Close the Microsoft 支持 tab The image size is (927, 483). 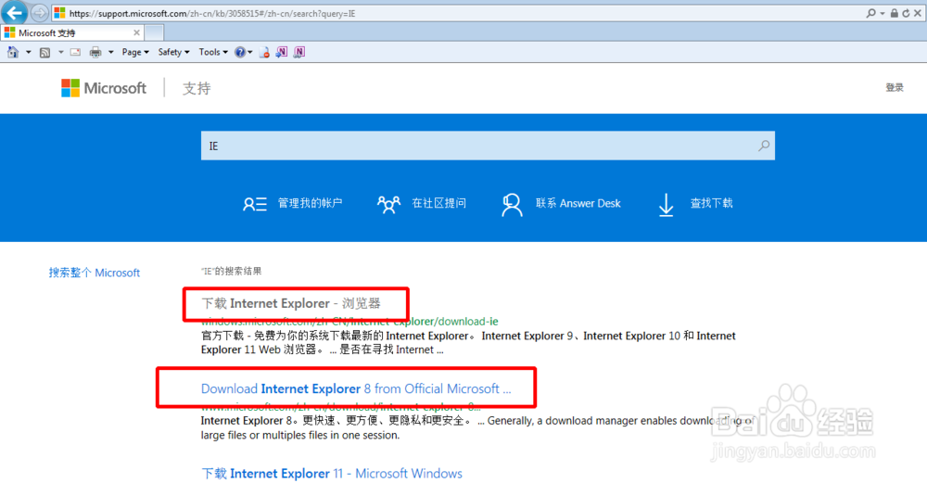136,32
